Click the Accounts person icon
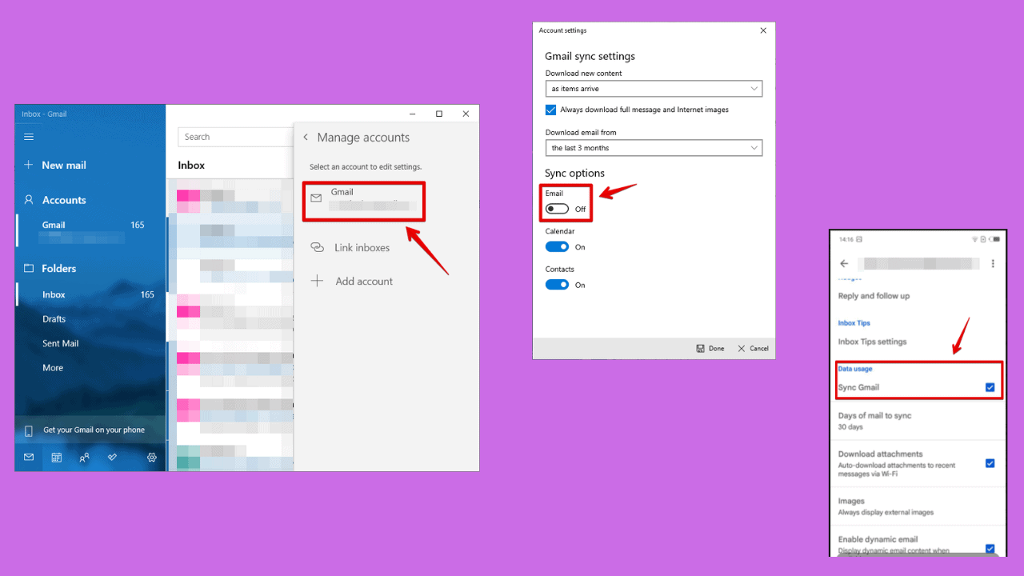 pos(29,200)
